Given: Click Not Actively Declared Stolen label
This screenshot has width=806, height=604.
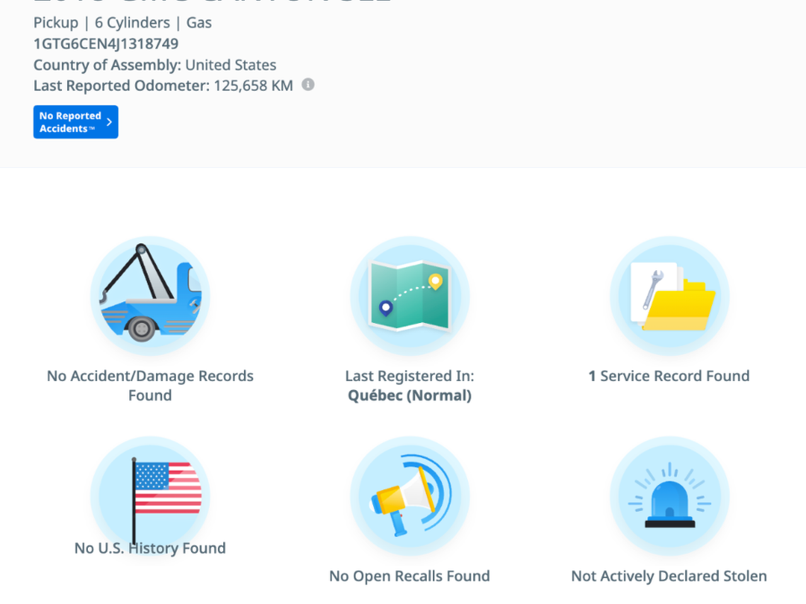Looking at the screenshot, I should 669,576.
